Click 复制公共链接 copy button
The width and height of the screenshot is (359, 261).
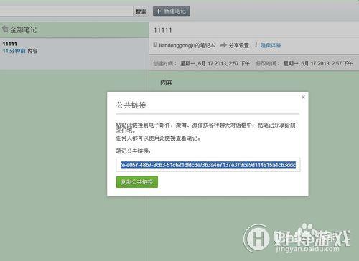(137, 182)
